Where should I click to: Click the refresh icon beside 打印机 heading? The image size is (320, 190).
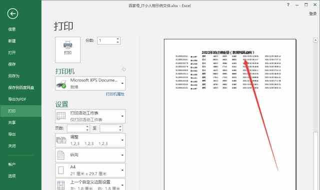coord(123,69)
